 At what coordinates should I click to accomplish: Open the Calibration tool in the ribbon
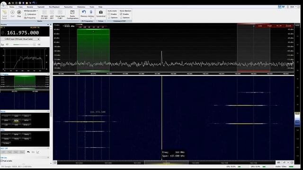click(30, 14)
